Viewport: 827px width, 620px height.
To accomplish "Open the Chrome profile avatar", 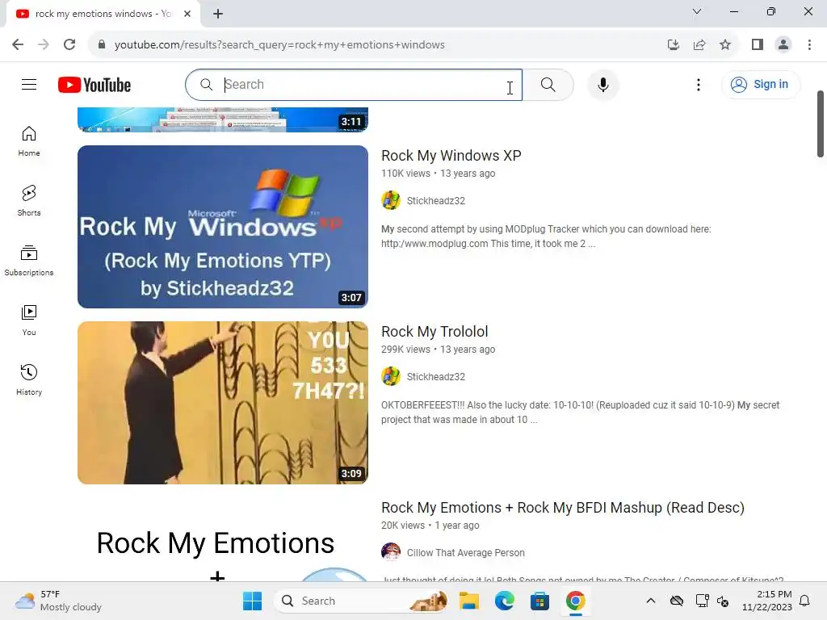I will tap(783, 45).
